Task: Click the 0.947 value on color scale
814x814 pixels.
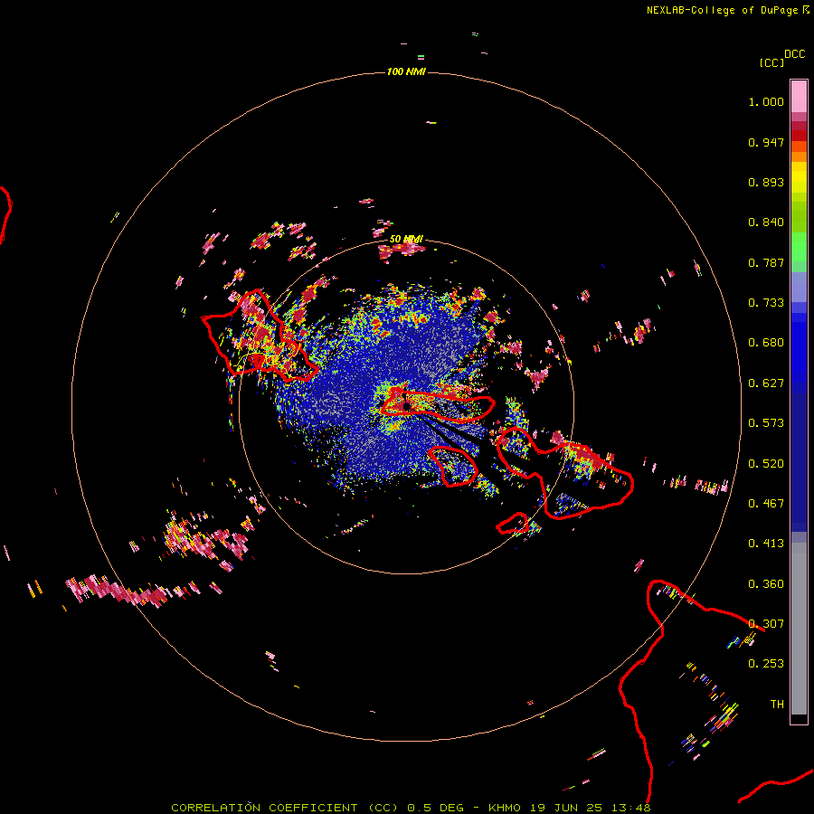Action: click(x=766, y=142)
